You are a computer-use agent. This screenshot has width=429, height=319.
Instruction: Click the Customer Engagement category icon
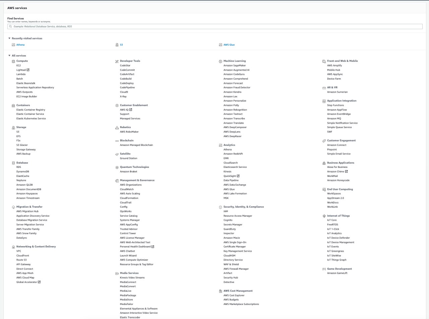pos(324,141)
